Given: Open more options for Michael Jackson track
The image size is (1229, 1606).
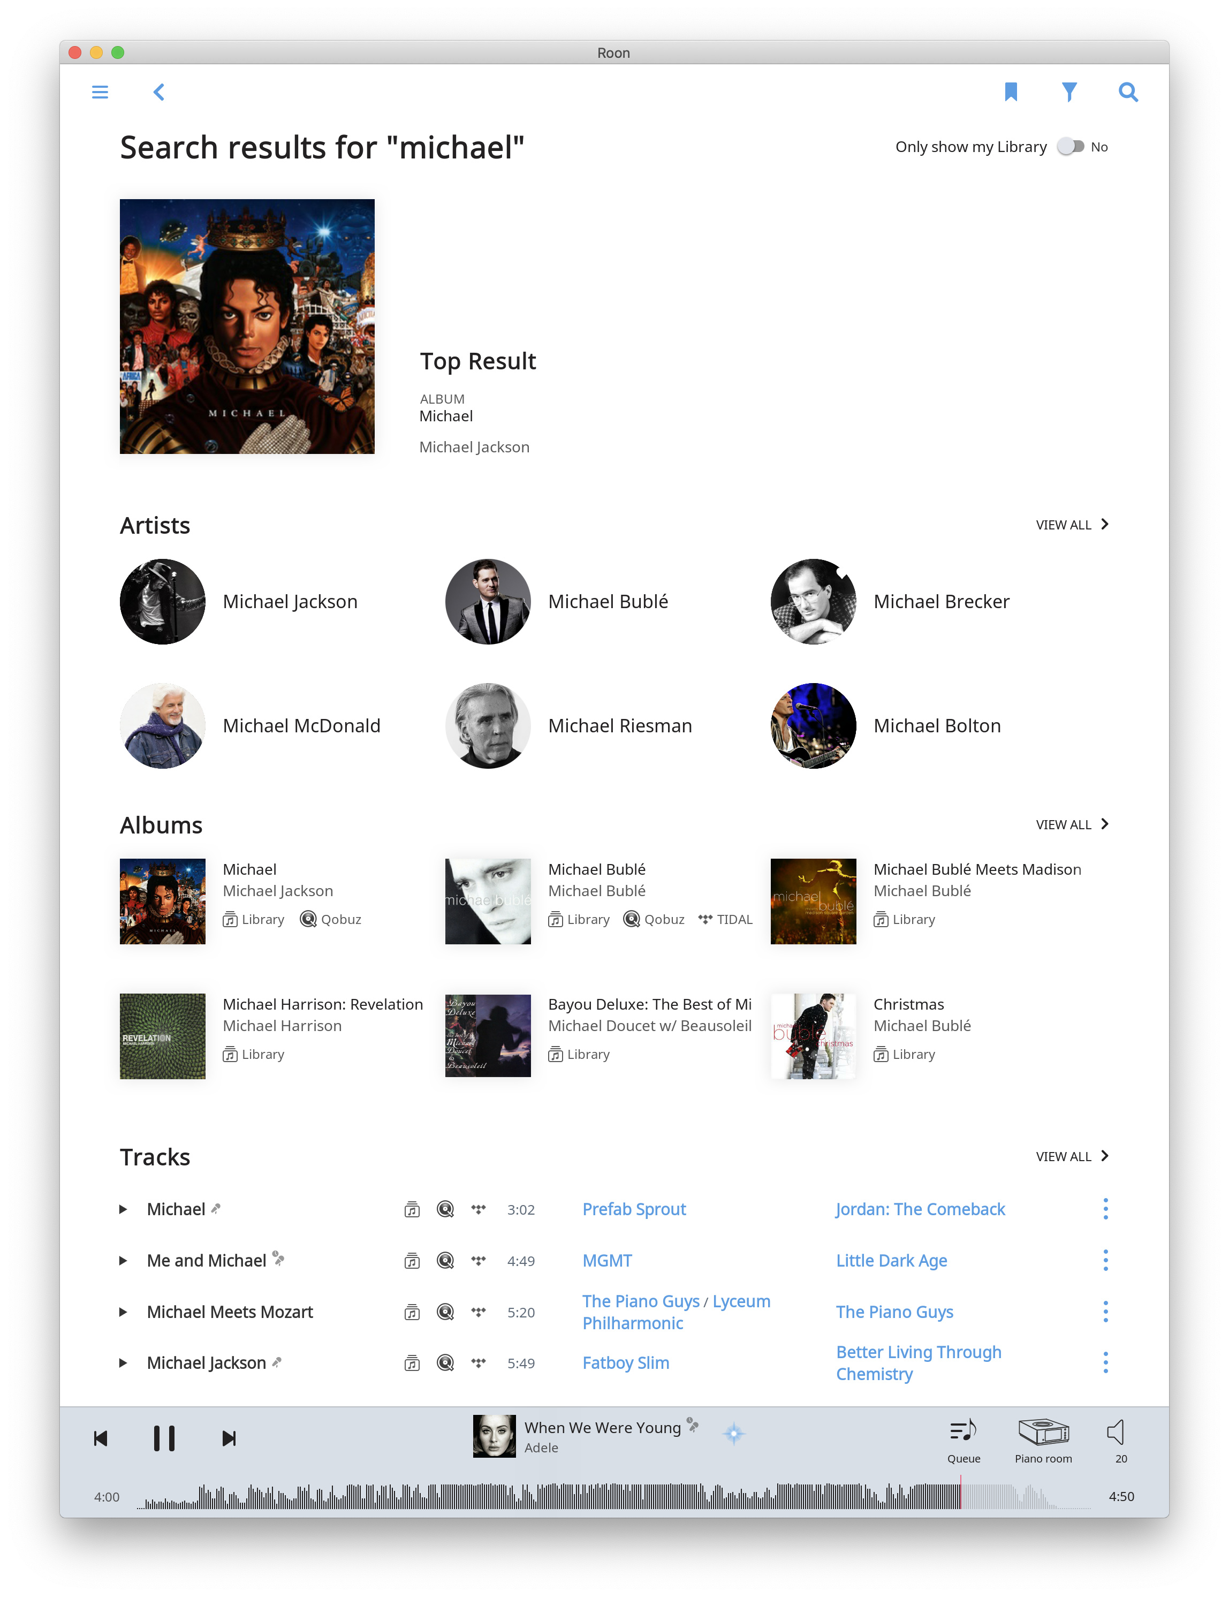Looking at the screenshot, I should (1105, 1363).
